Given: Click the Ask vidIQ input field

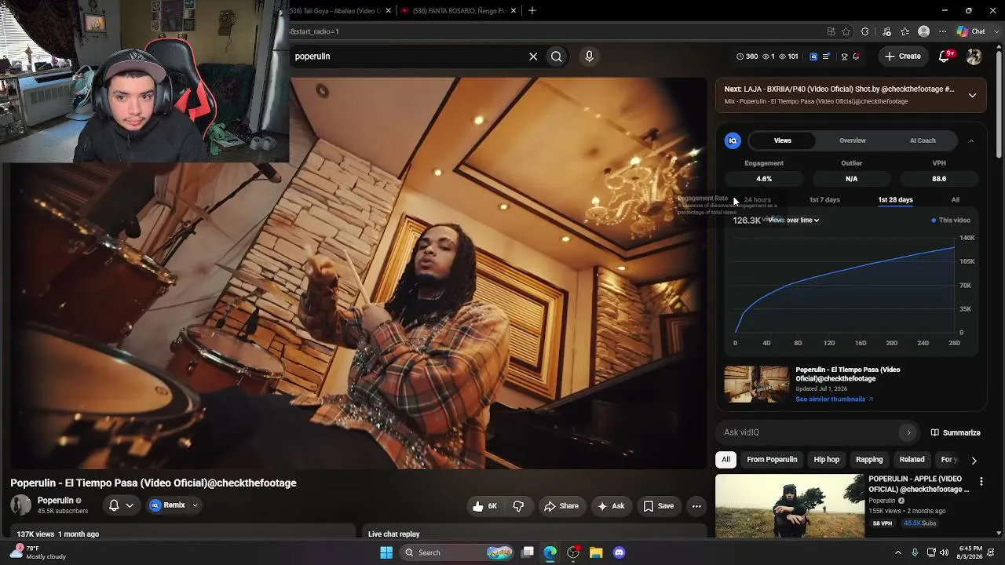Looking at the screenshot, I should [x=809, y=432].
